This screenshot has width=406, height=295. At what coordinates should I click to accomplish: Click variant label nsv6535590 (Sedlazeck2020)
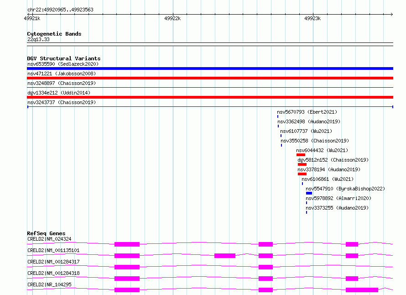click(63, 64)
